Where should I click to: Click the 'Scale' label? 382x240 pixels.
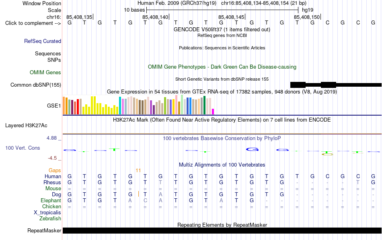54,10
